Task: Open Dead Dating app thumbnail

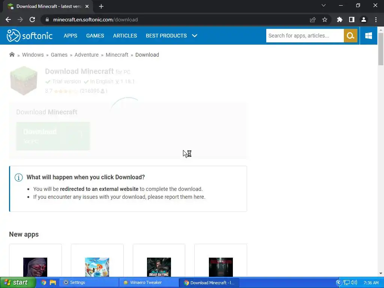Action: point(159,267)
